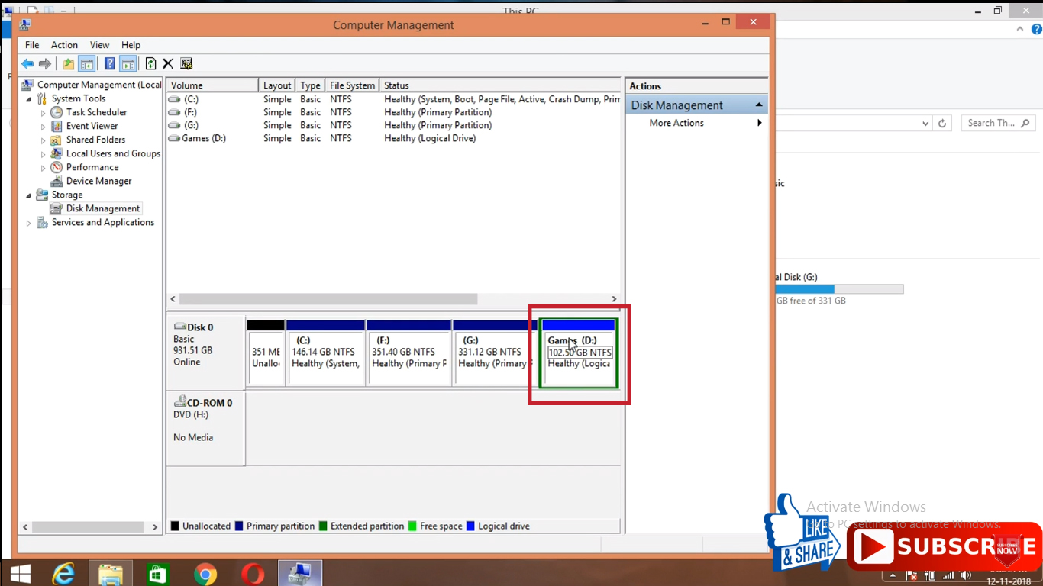The height and width of the screenshot is (586, 1043).
Task: Collapse the Disk Management actions section
Action: point(759,105)
